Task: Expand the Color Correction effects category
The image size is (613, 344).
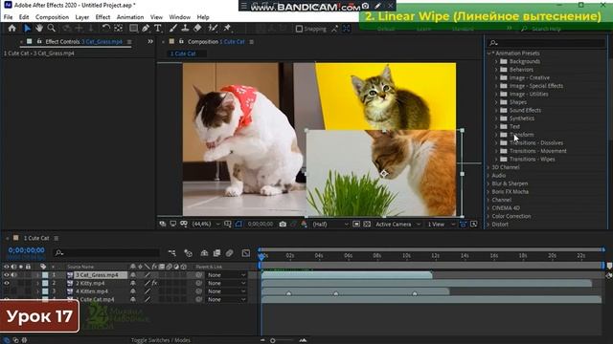Action: [488, 216]
